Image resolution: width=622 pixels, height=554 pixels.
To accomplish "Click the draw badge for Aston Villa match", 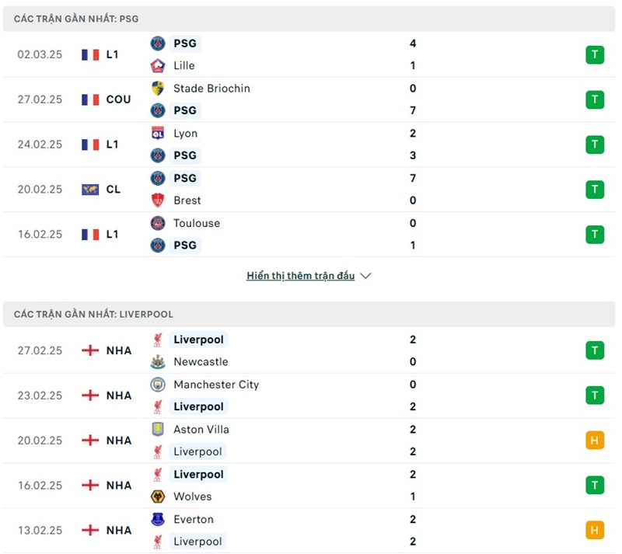I will click(595, 441).
